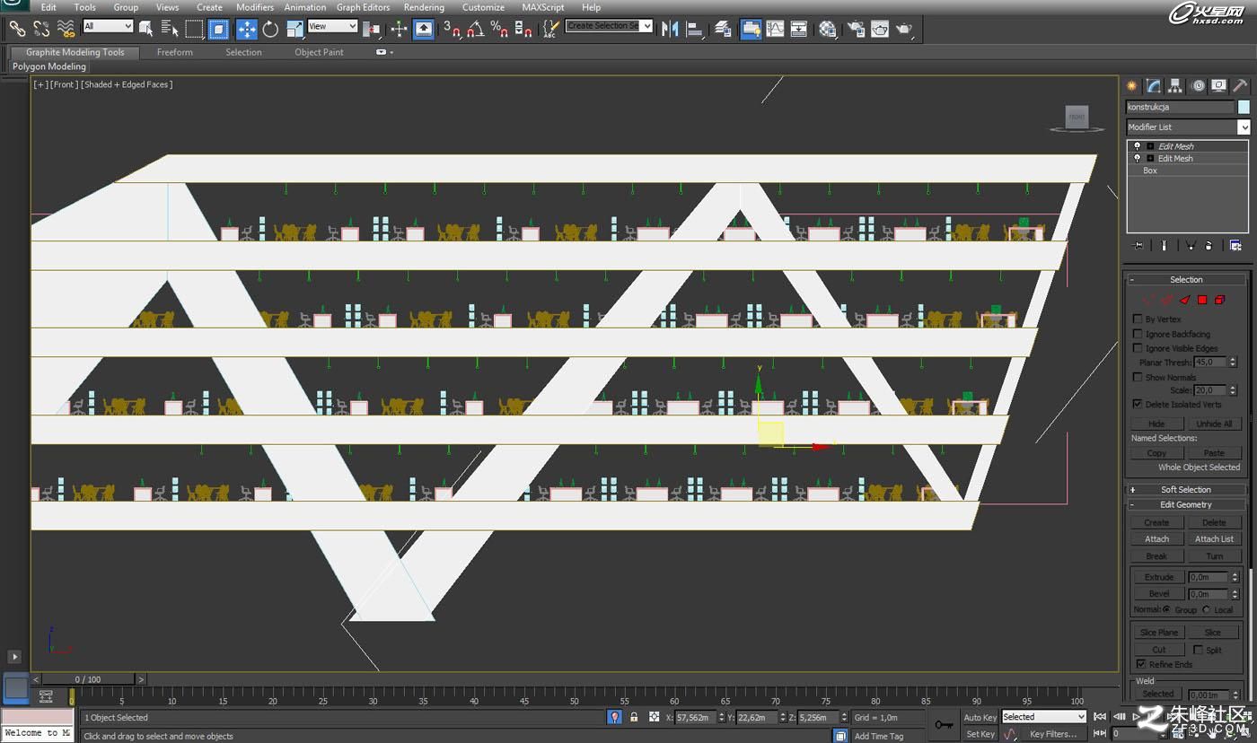
Task: Click the Attach List button
Action: [x=1214, y=539]
